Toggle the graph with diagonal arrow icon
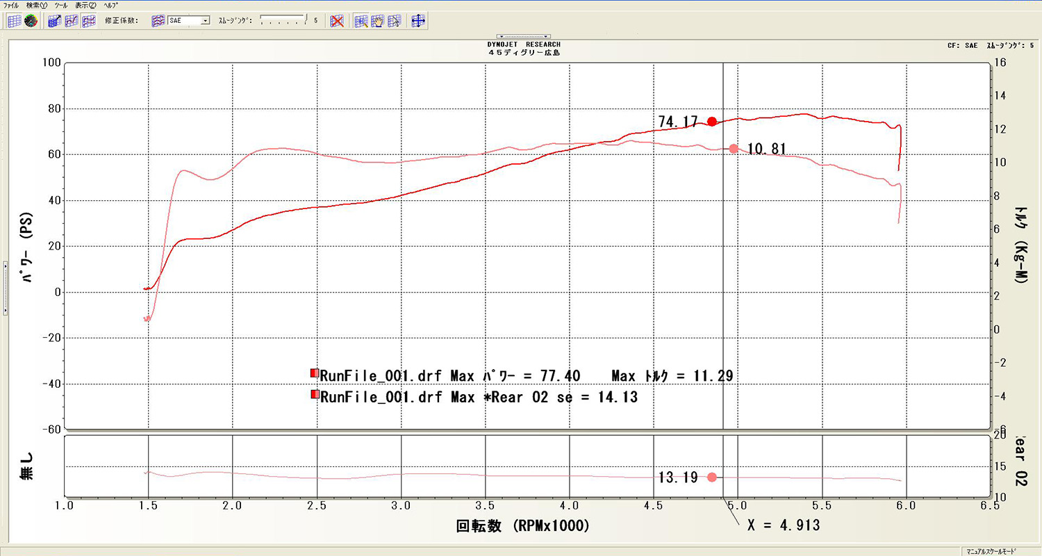This screenshot has height=556, width=1042. [x=55, y=21]
